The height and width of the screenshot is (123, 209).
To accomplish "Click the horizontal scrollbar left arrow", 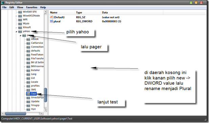I will (x=3, y=114).
